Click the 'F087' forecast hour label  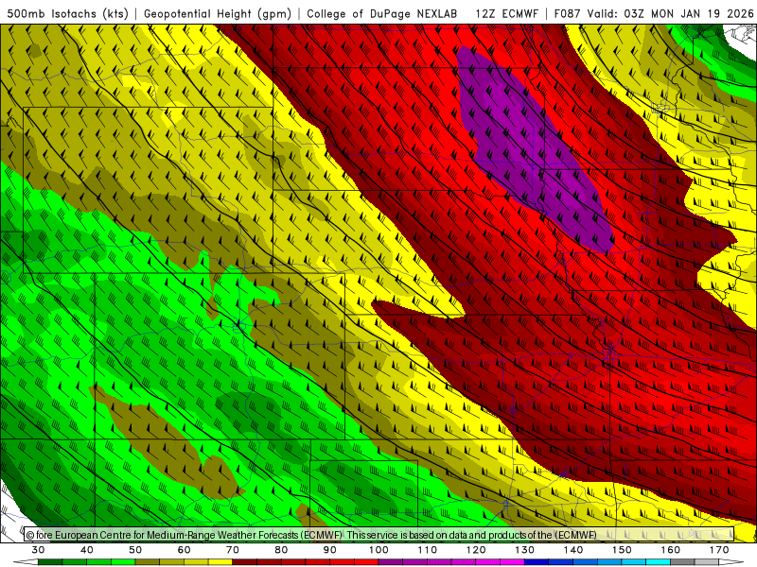pos(567,13)
